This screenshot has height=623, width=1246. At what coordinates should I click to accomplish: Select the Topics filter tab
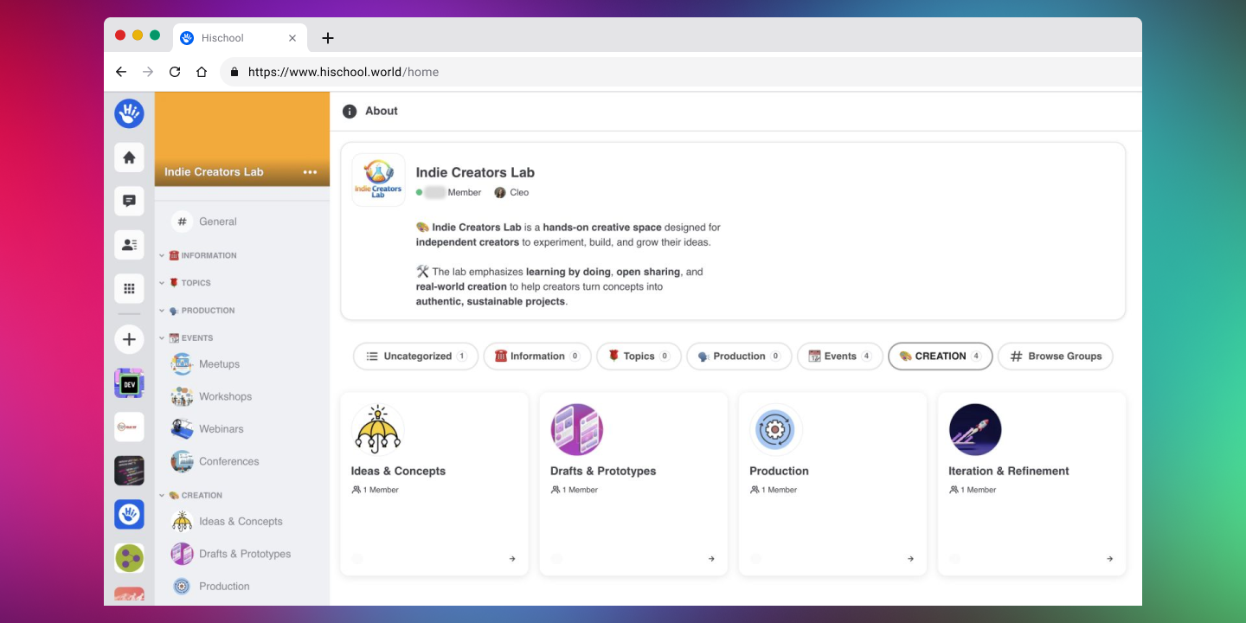(639, 356)
